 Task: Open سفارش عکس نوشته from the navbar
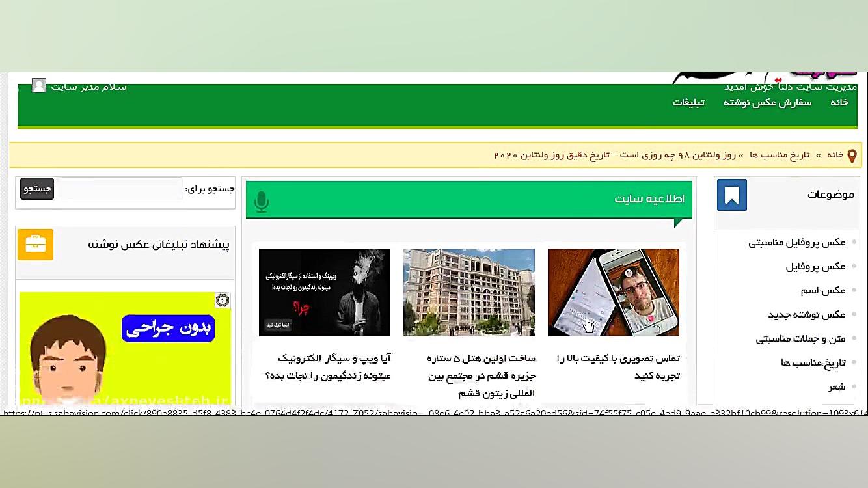[767, 102]
